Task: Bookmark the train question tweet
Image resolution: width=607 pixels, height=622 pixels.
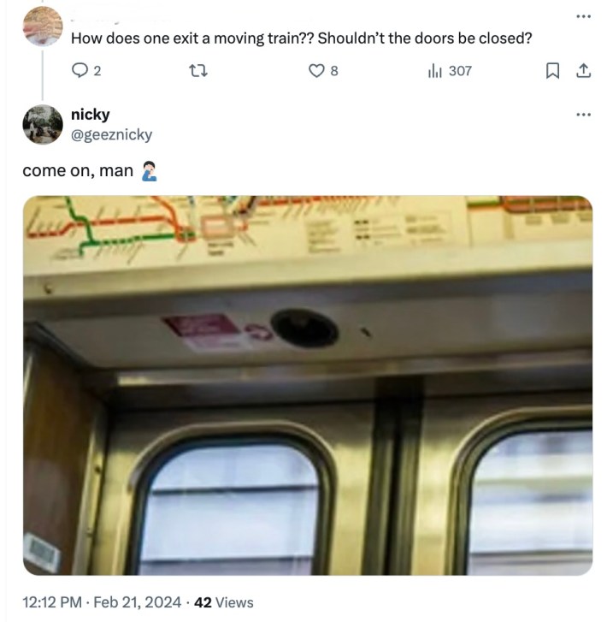Action: pos(552,71)
